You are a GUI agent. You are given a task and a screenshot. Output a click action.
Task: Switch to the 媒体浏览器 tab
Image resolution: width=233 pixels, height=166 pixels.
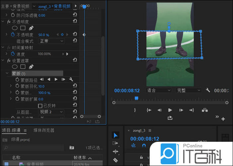pyautogui.click(x=44, y=130)
